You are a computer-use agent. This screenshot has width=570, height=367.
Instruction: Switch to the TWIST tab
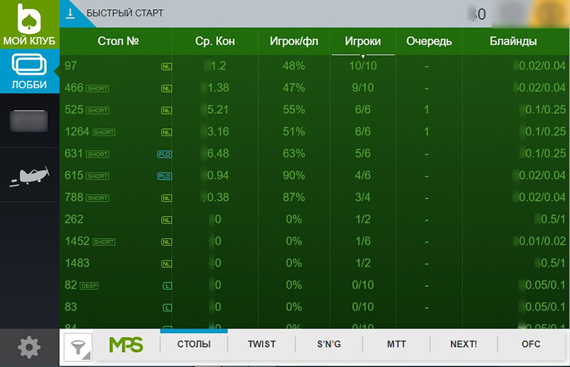click(x=261, y=344)
